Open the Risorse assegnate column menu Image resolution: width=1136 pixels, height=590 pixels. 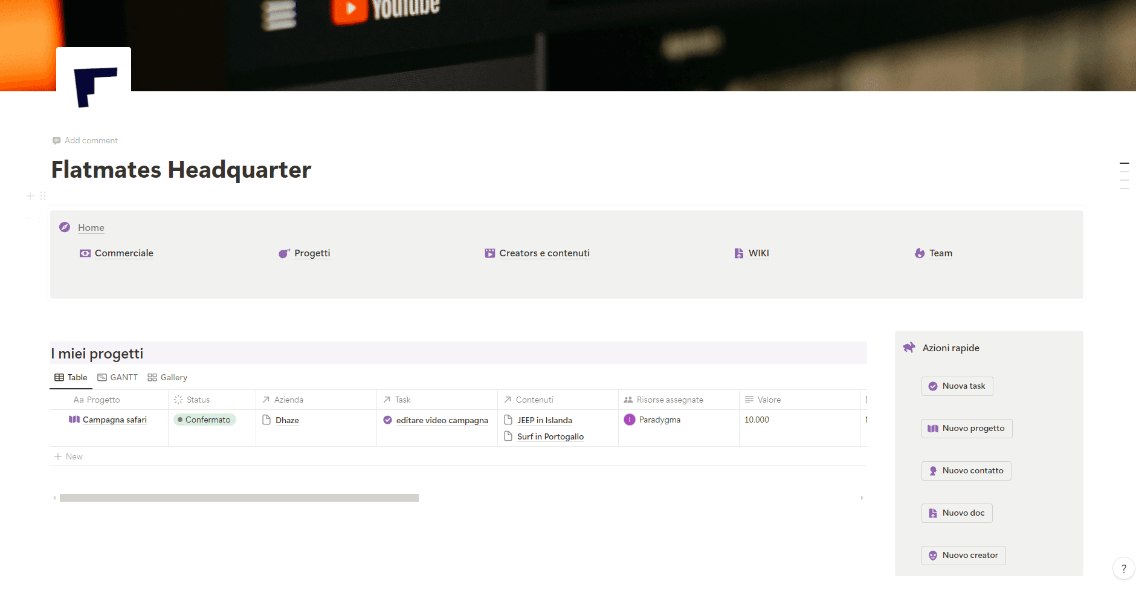[x=665, y=400]
